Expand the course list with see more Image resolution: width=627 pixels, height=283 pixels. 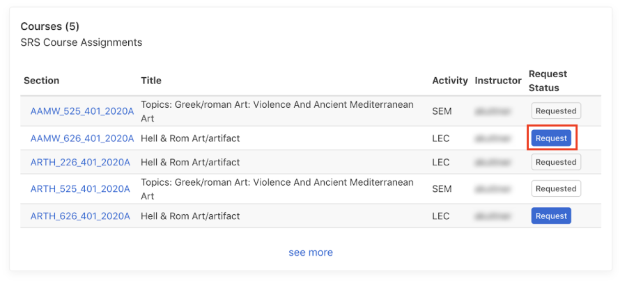[311, 252]
